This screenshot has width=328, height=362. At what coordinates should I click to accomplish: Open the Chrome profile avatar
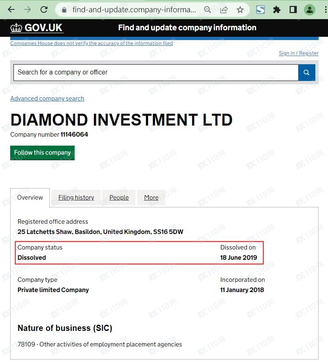pos(310,9)
